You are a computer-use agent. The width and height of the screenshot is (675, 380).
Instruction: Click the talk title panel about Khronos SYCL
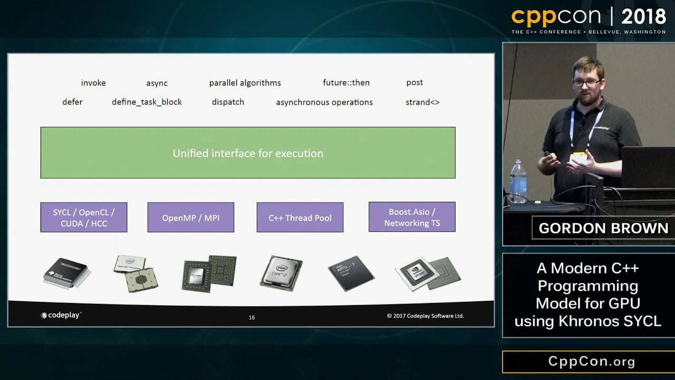(x=589, y=294)
